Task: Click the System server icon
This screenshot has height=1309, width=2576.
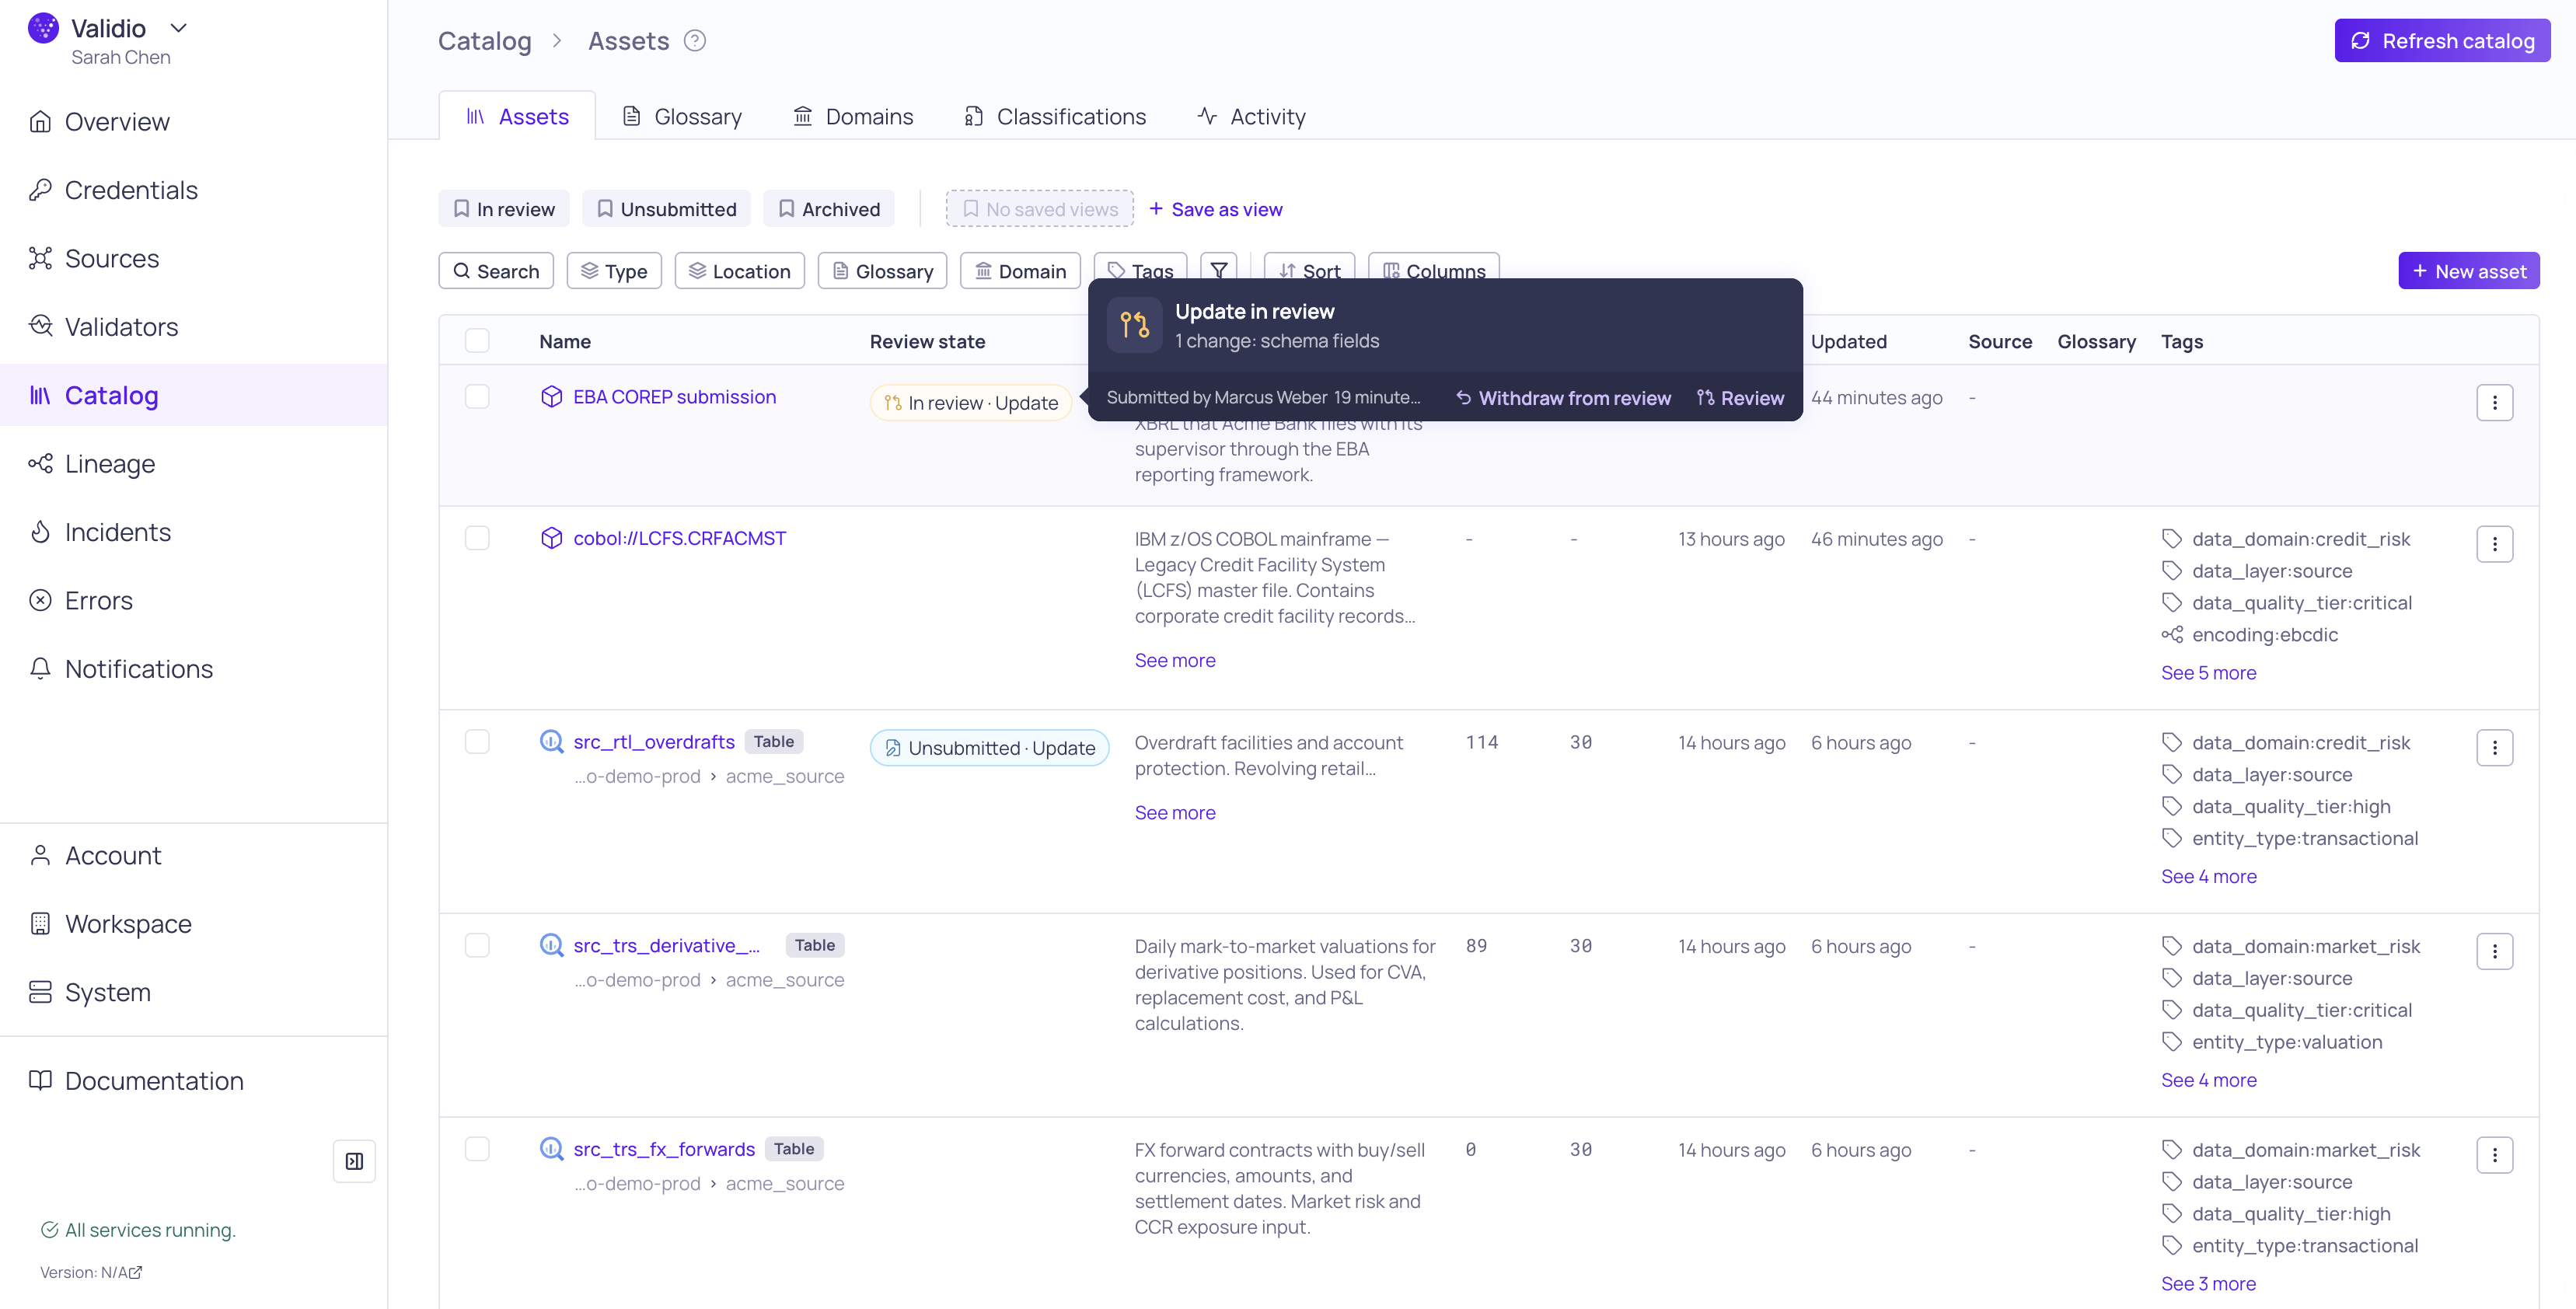Action: point(40,992)
